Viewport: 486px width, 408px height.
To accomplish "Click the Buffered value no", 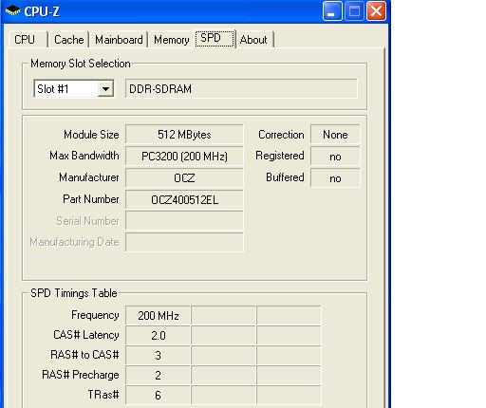I will pyautogui.click(x=335, y=177).
